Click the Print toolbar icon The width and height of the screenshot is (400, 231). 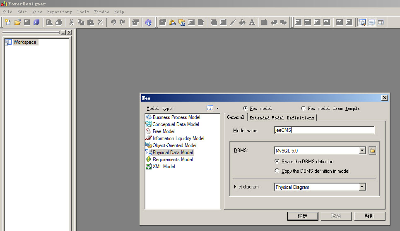coord(59,22)
